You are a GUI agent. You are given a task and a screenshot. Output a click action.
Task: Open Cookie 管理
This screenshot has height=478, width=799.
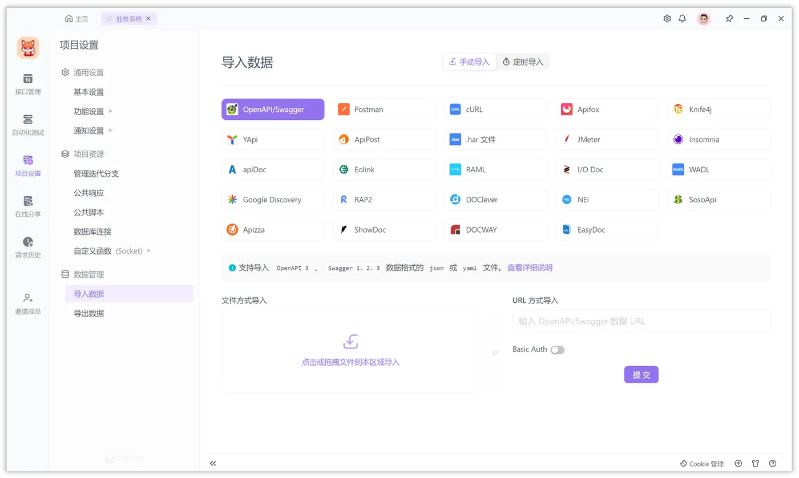coord(702,464)
